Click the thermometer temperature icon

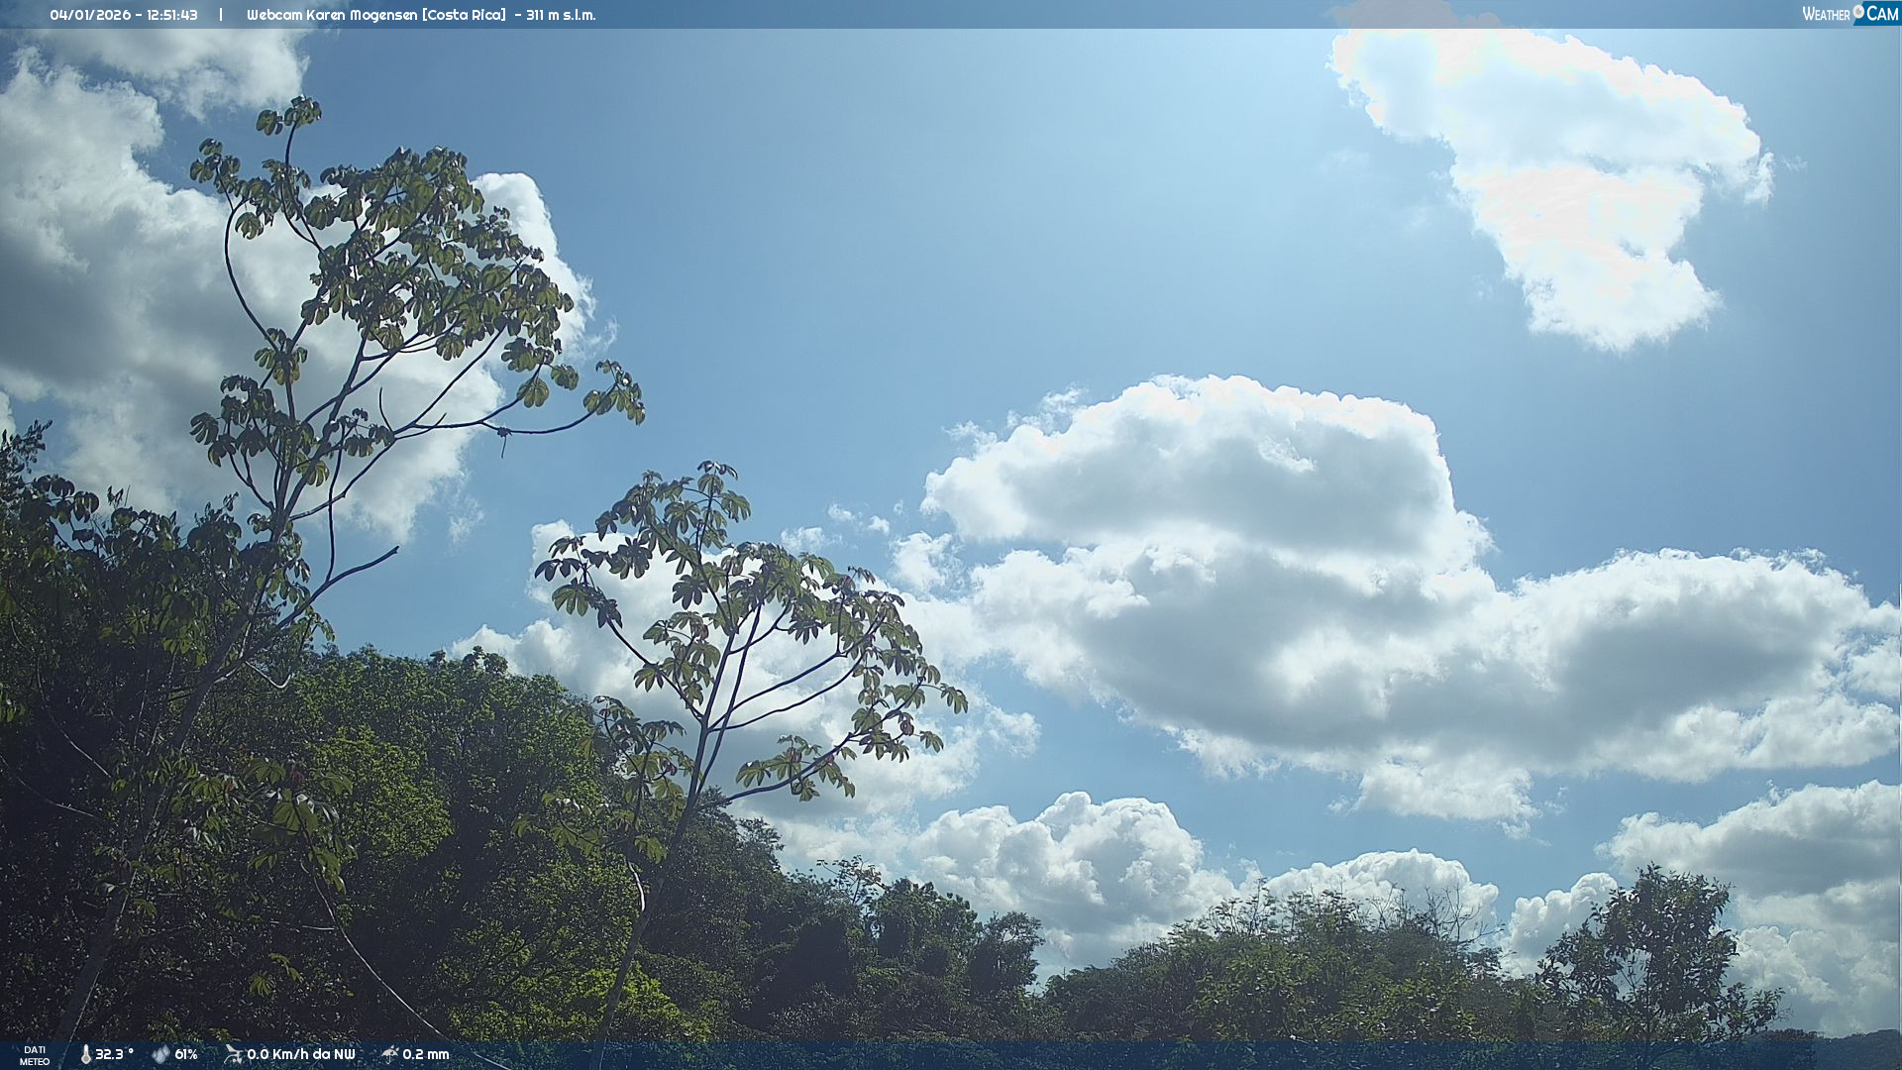click(x=86, y=1054)
